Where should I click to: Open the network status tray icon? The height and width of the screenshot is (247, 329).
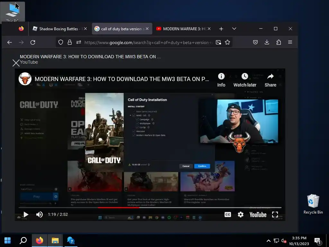click(276, 241)
